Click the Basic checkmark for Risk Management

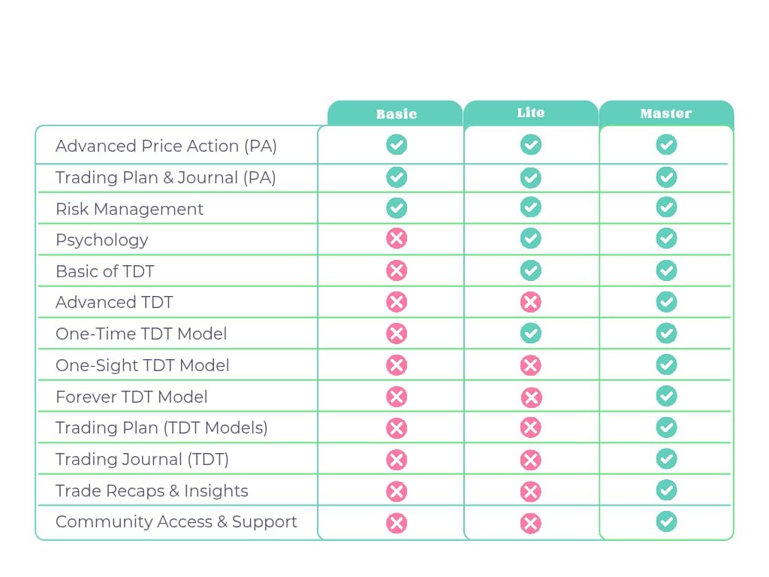coord(397,208)
